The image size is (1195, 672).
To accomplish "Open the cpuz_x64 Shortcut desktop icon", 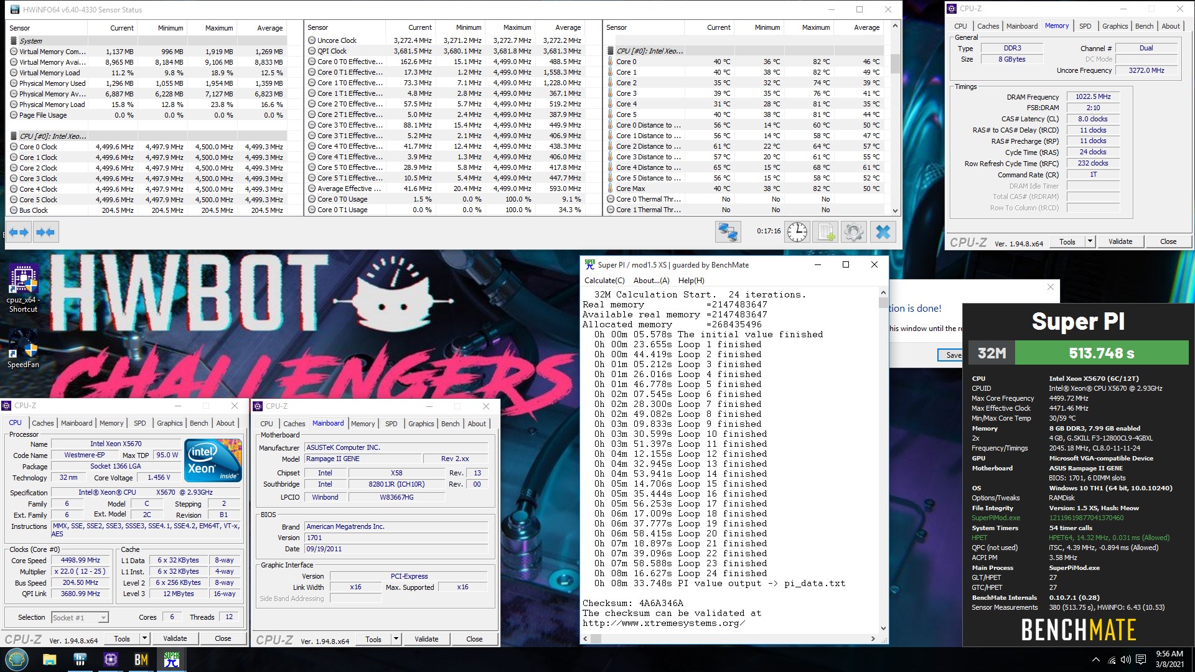I will [x=23, y=288].
